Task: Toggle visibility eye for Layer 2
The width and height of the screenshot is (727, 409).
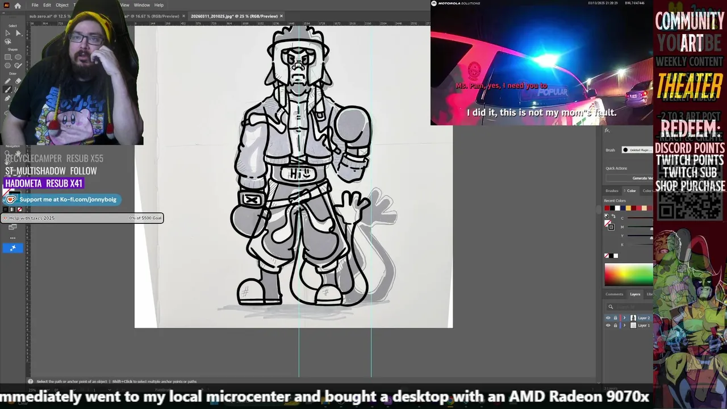Action: pos(608,318)
